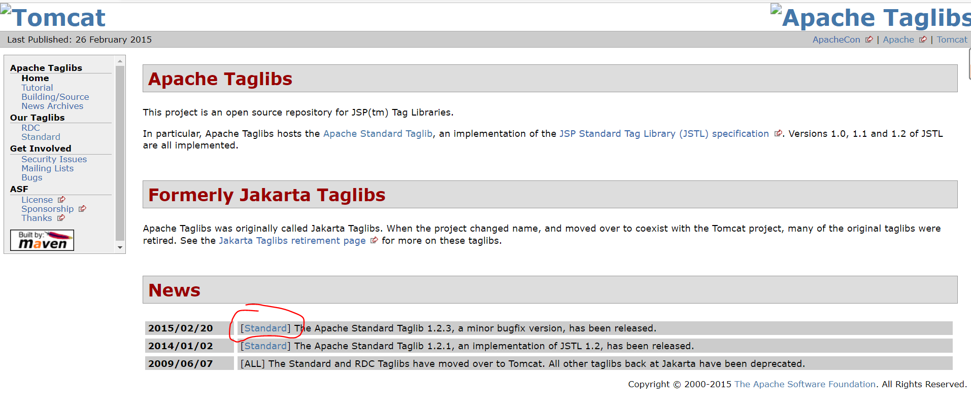Click [Standard] link in 2014/01/02 news row
This screenshot has height=410, width=971.
click(265, 346)
